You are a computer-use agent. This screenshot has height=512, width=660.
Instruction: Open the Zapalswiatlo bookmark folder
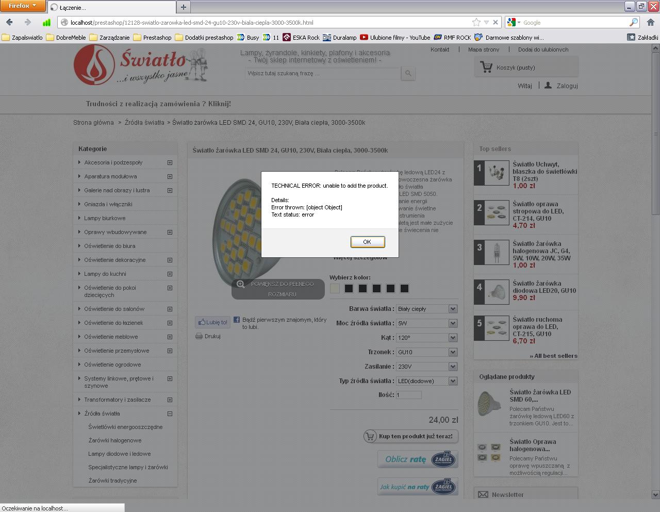tap(22, 37)
